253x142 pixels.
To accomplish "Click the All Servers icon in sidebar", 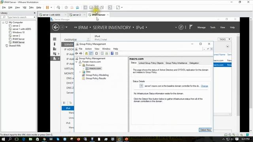I will (55, 49).
